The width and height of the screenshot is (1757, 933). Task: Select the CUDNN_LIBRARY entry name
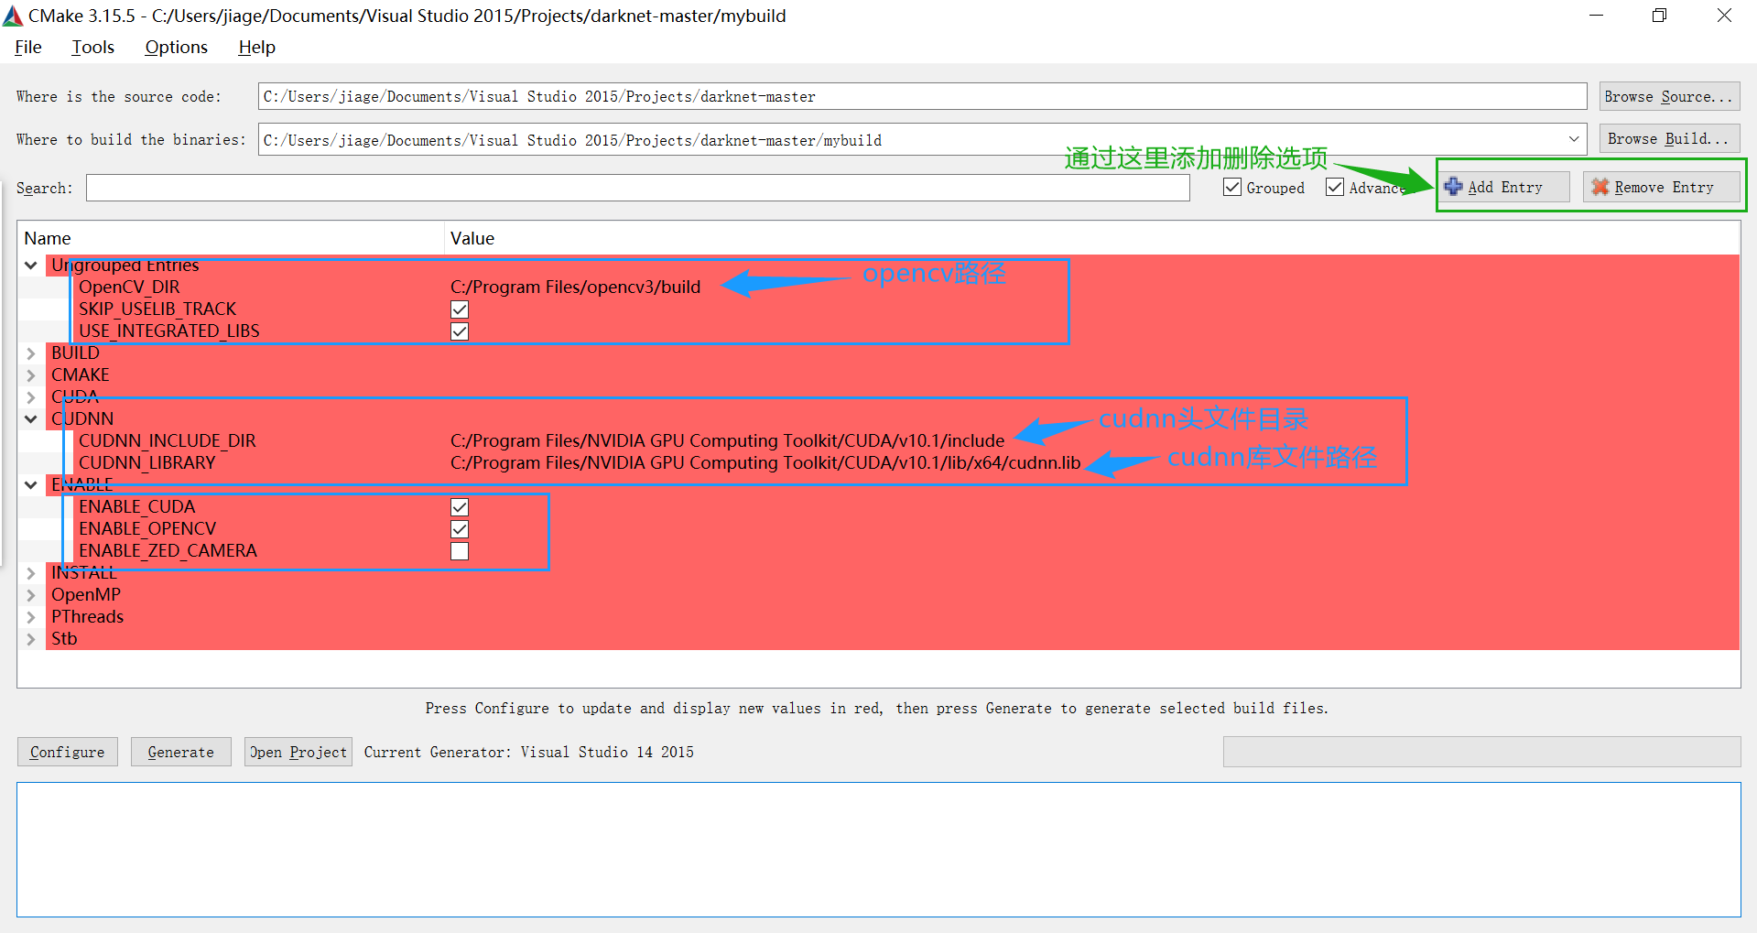[147, 463]
